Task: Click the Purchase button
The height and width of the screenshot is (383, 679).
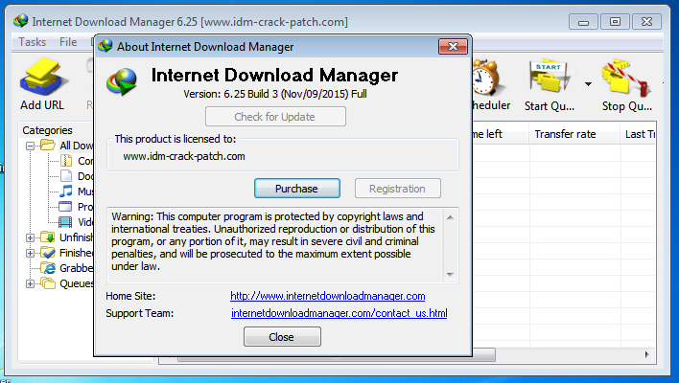Action: coord(297,189)
